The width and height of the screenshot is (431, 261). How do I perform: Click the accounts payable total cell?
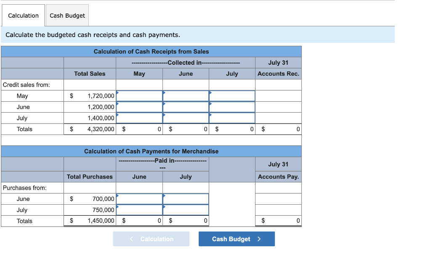[x=278, y=221]
